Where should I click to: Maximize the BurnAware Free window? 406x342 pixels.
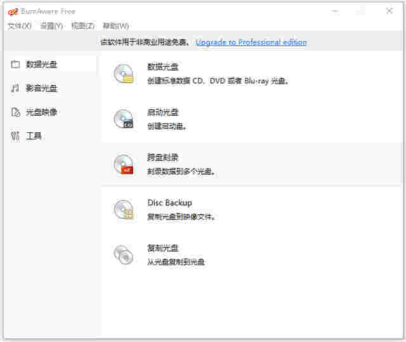(360, 11)
